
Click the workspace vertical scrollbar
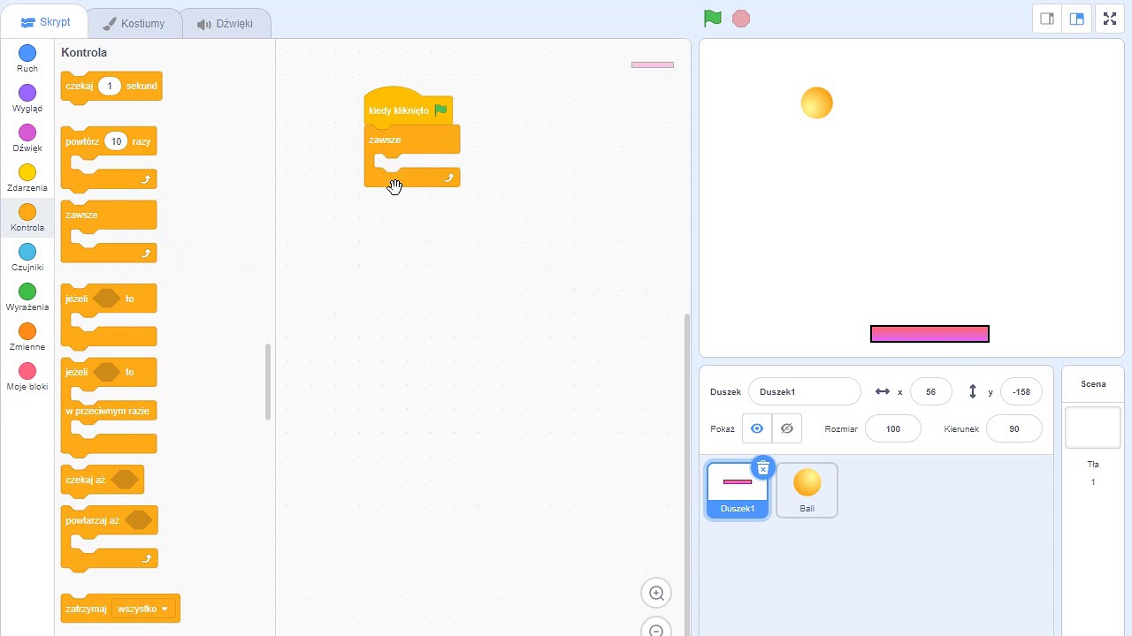coord(686,474)
